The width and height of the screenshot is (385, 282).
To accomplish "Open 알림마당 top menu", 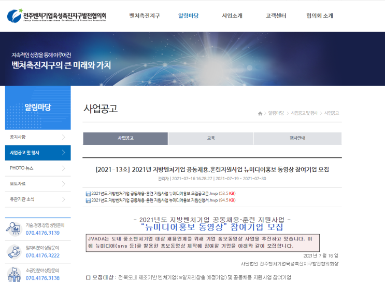I will 189,16.
